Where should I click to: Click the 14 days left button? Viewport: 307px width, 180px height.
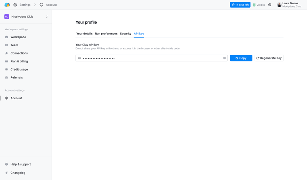click(240, 5)
